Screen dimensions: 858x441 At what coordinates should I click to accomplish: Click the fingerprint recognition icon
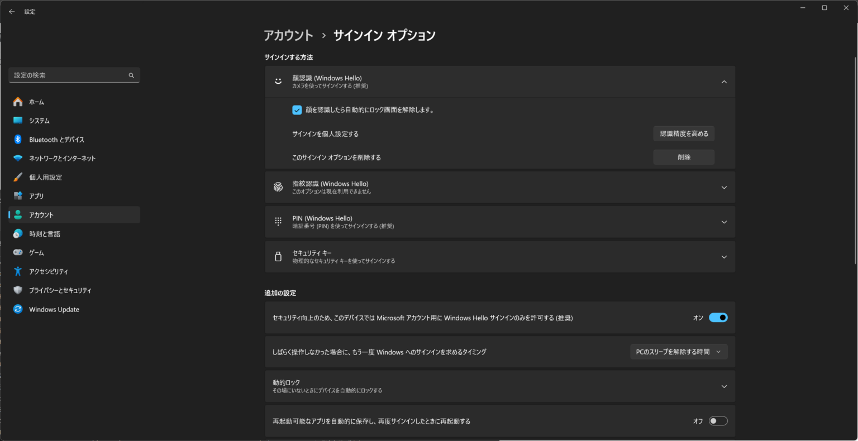[278, 187]
